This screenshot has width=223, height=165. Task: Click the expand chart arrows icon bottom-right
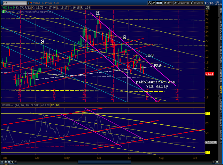coord(217,162)
